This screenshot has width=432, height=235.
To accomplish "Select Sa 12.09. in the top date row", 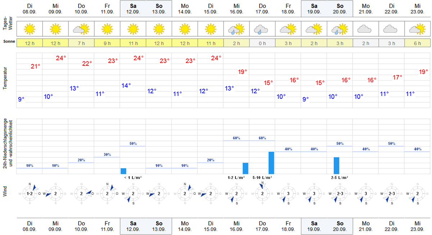I will point(133,9).
